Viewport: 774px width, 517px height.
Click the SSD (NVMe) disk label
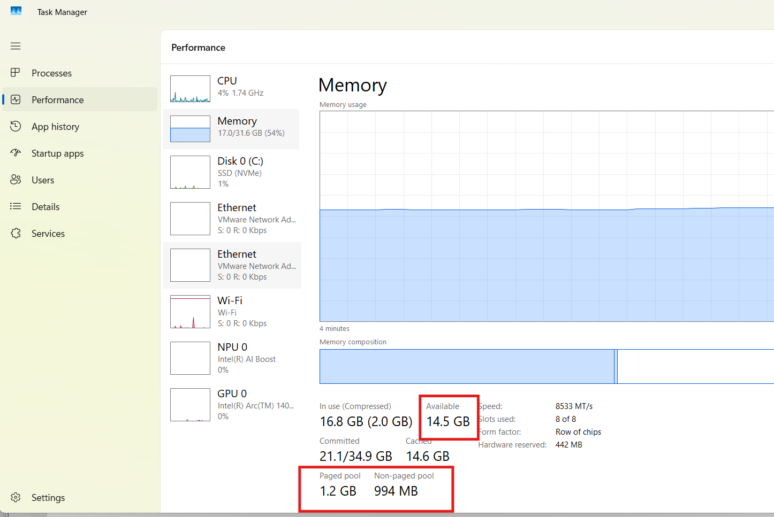click(239, 173)
